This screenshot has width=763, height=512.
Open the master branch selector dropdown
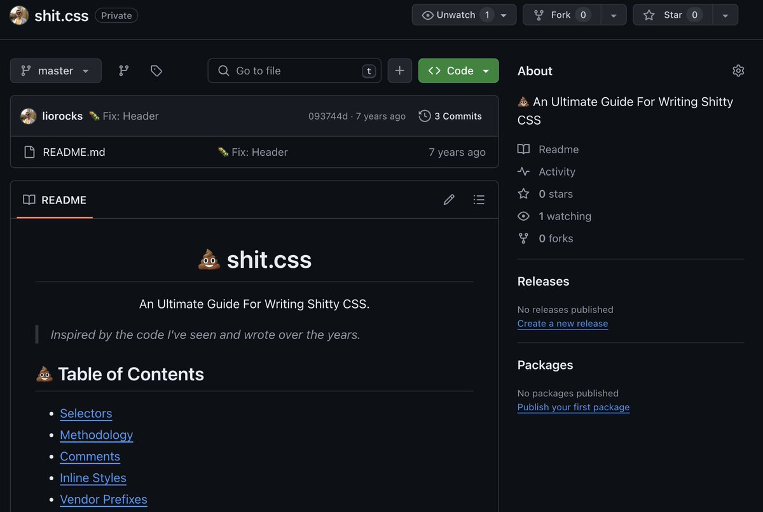(x=55, y=71)
